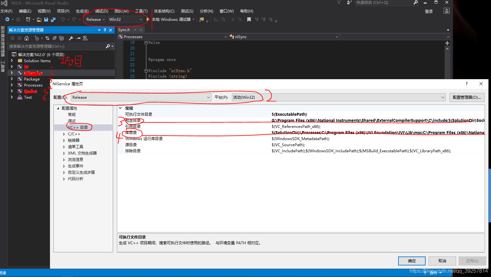491x277 pixels.
Task: Click the Pending Changes Filter clock icon
Action: tap(37, 38)
